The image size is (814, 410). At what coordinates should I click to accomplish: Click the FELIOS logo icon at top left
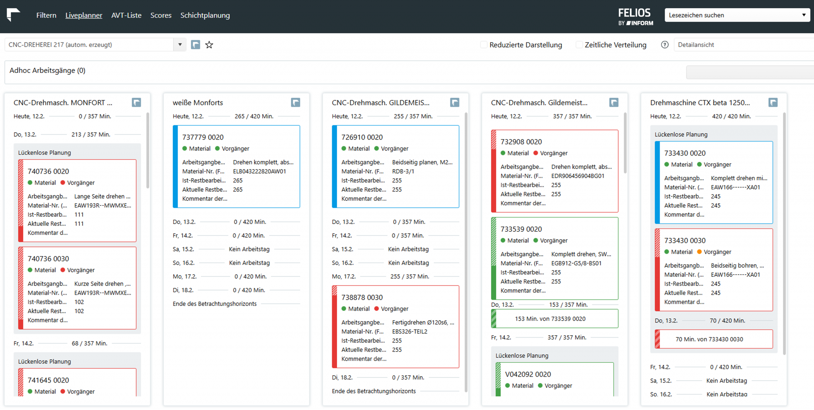[x=13, y=15]
